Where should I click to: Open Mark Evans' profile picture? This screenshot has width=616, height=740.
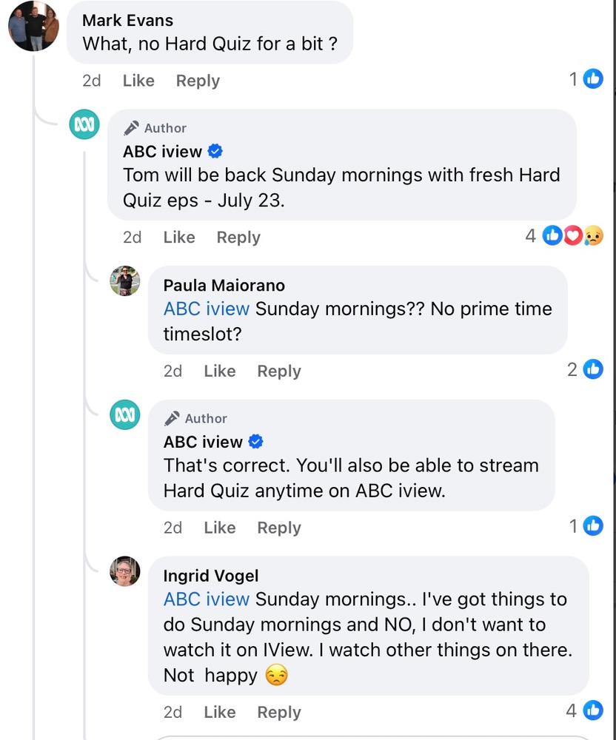[33, 27]
